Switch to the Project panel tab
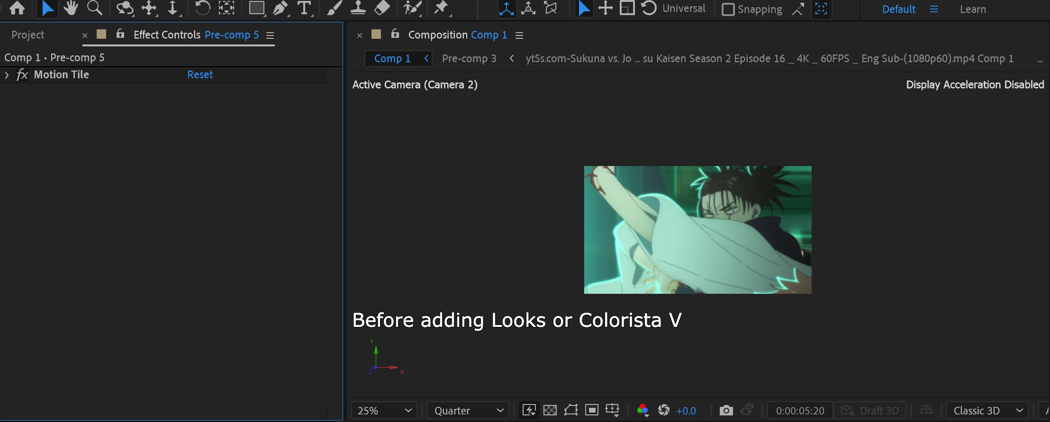This screenshot has height=422, width=1050. pos(27,35)
